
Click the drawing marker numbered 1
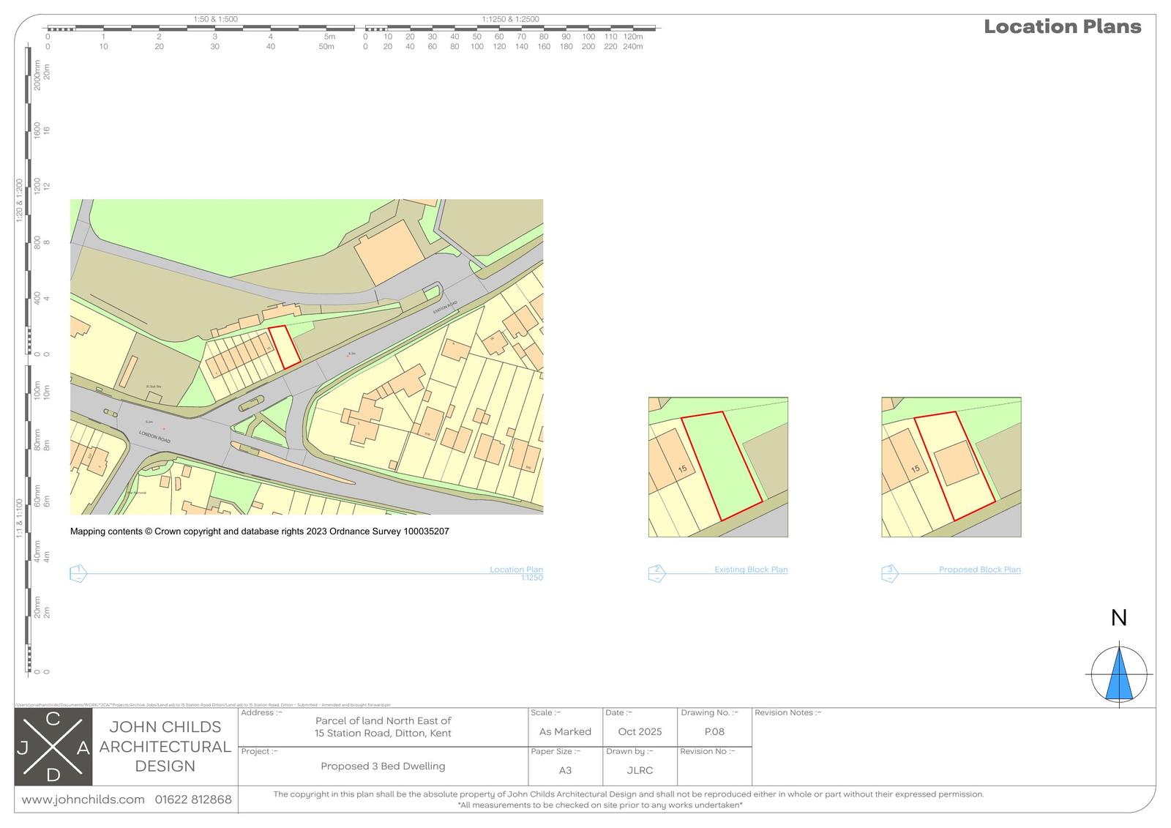coord(78,573)
